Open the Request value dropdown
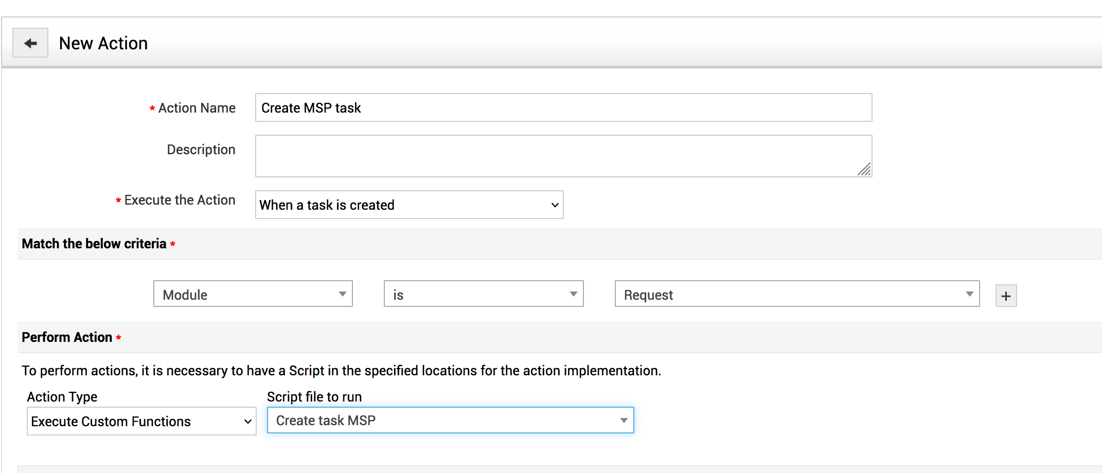 point(796,294)
